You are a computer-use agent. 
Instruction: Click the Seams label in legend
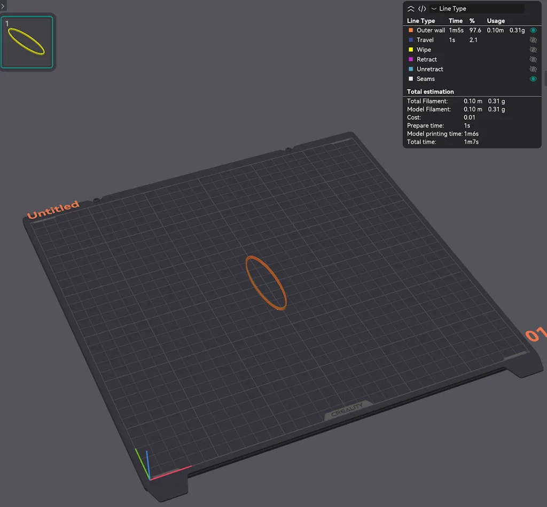pyautogui.click(x=426, y=79)
